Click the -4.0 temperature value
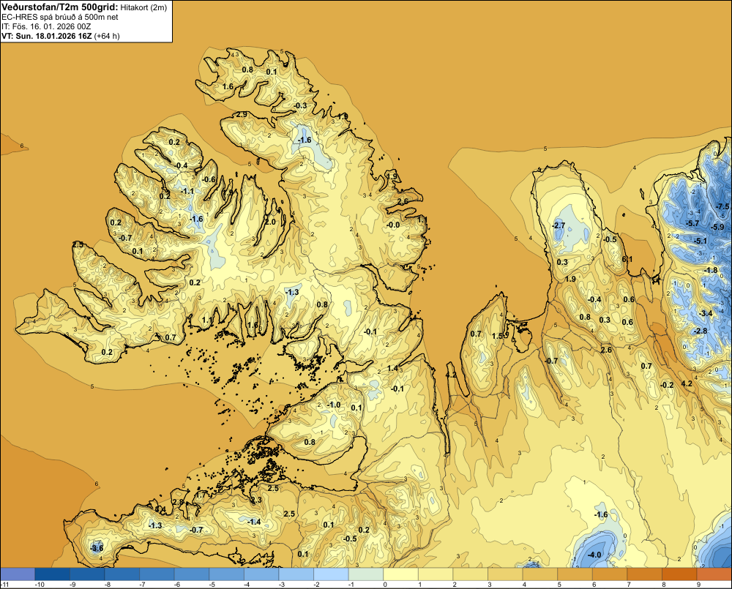732x589 pixels. 594,555
